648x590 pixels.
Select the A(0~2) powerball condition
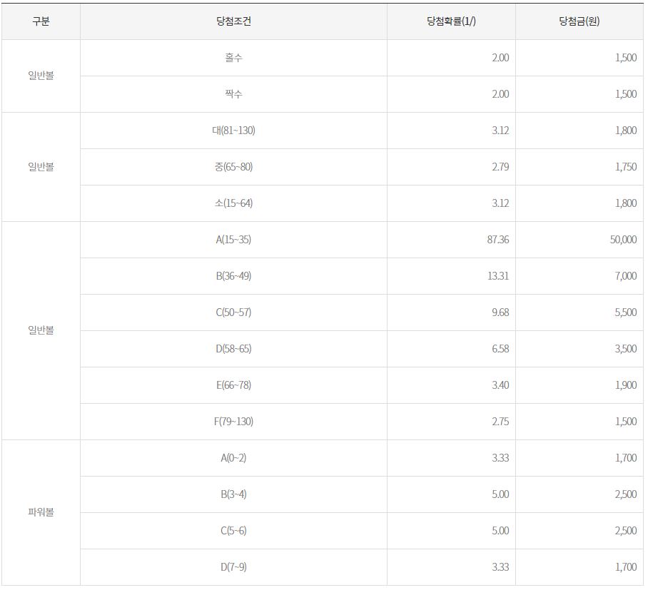click(x=233, y=458)
